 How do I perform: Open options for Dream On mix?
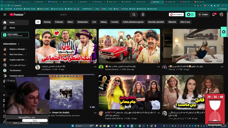click(95, 113)
